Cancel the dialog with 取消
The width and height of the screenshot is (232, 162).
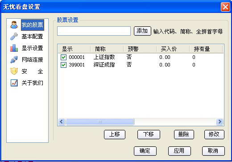click(x=213, y=151)
